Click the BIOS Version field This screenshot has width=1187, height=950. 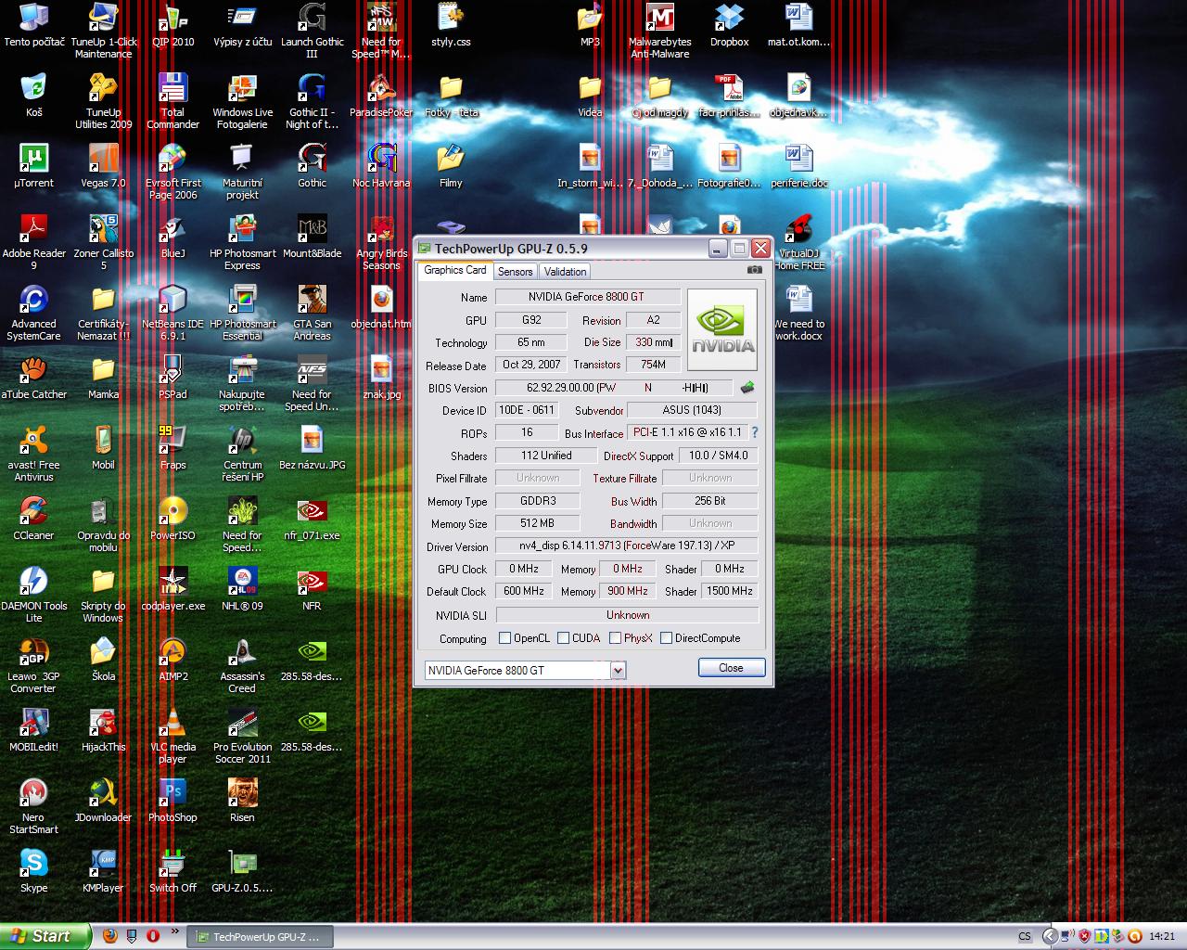[614, 388]
